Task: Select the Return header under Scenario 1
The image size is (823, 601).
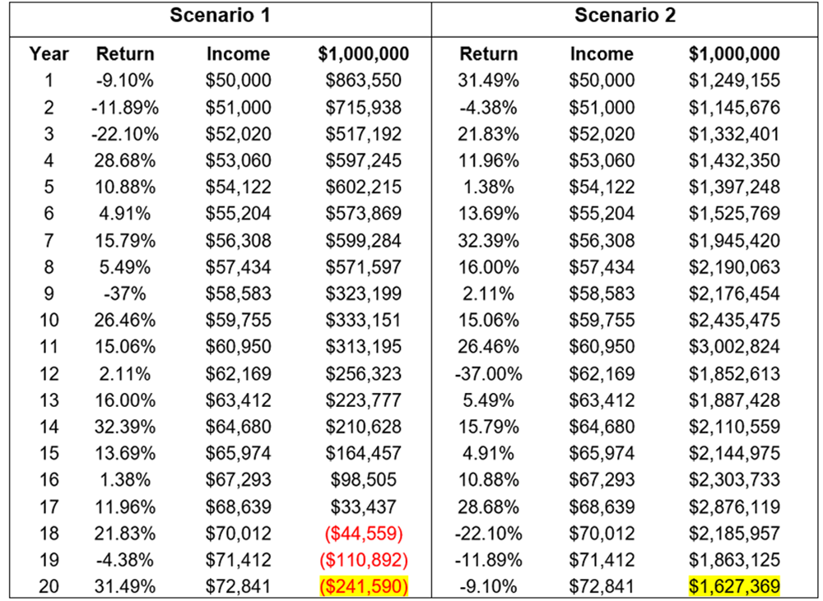Action: [125, 54]
